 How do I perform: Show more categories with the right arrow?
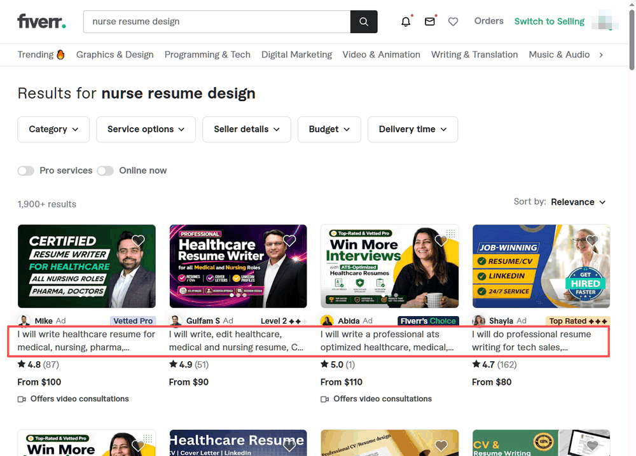(601, 55)
